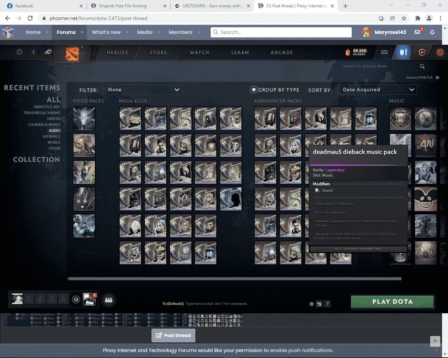Open forum inbox envelope icon
The width and height of the screenshot is (448, 358).
417,32
